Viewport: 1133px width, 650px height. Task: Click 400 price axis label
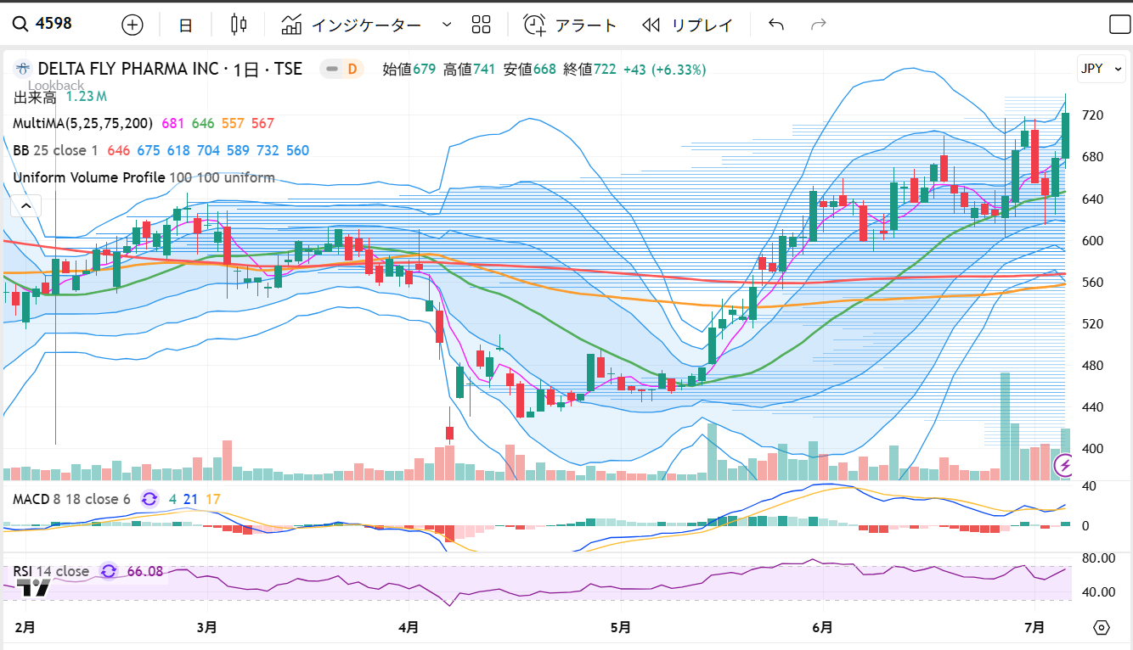(x=1091, y=448)
